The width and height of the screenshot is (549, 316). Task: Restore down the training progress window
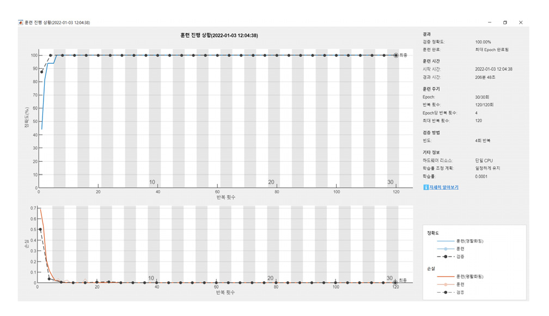tap(505, 23)
